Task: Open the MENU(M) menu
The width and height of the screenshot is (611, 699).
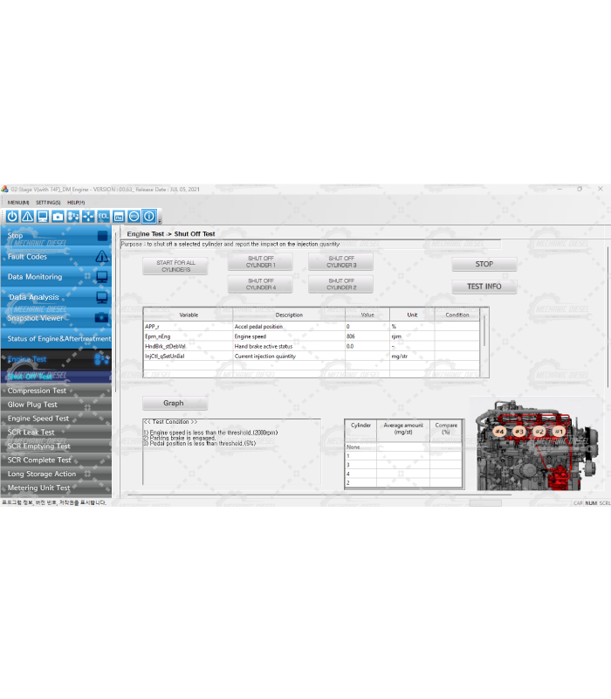Action: click(x=18, y=202)
